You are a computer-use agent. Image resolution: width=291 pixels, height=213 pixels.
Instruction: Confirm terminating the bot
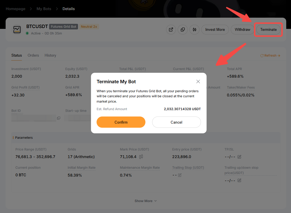click(121, 122)
